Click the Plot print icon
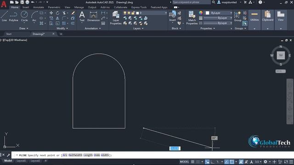This screenshot has width=294, height=165. 27,2
